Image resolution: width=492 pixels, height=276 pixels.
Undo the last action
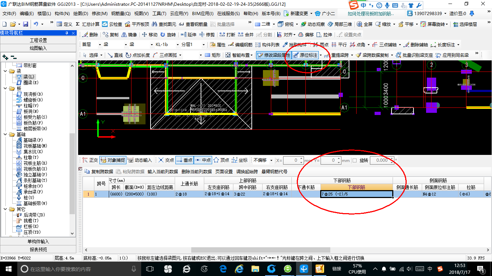(x=36, y=24)
